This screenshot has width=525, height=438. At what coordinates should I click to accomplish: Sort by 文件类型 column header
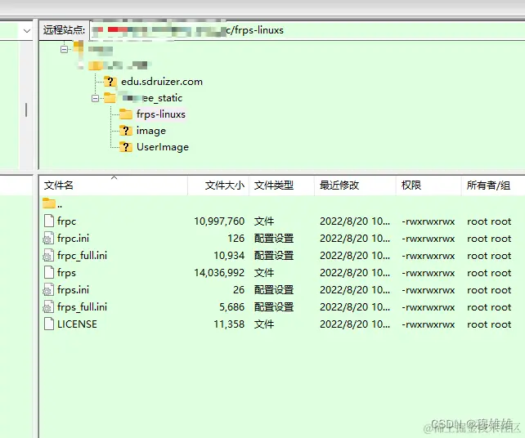[281, 185]
